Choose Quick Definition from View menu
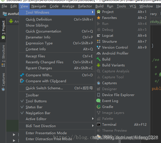161x143 pixels. (x=57, y=19)
